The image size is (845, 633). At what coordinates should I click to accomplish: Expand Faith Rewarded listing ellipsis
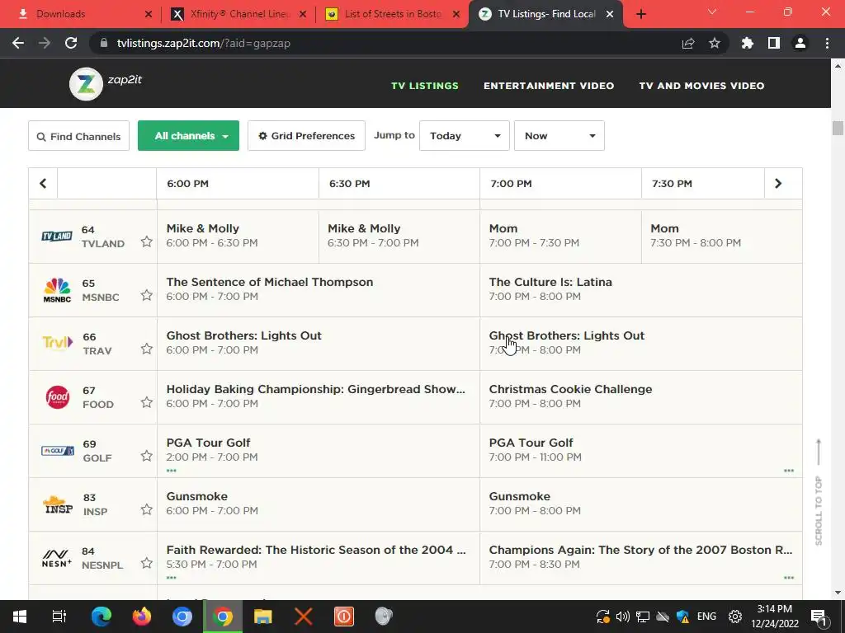point(172,578)
